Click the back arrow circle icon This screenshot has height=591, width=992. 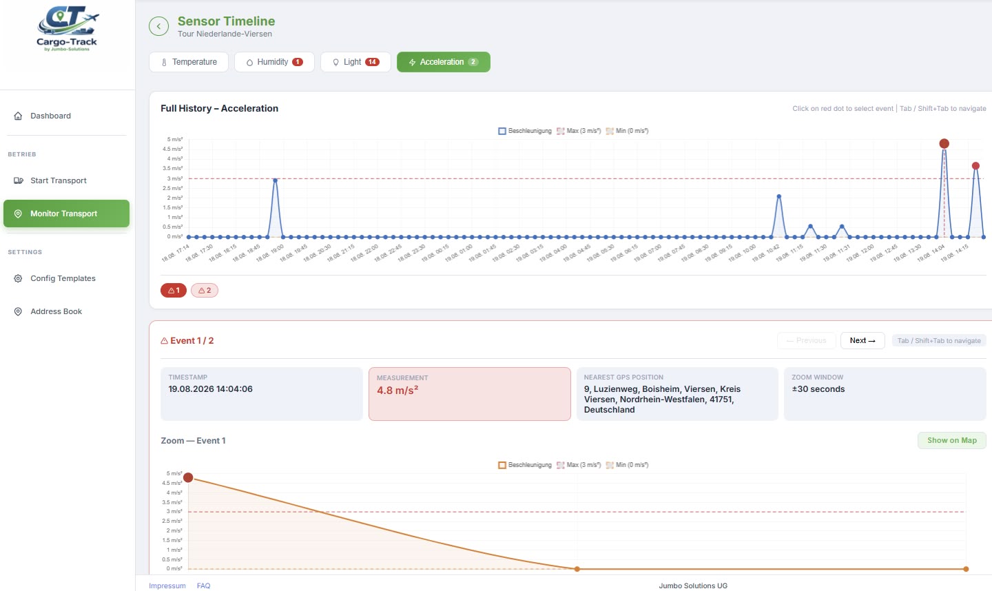point(158,26)
